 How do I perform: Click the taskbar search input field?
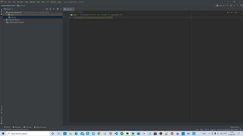pos(28,133)
